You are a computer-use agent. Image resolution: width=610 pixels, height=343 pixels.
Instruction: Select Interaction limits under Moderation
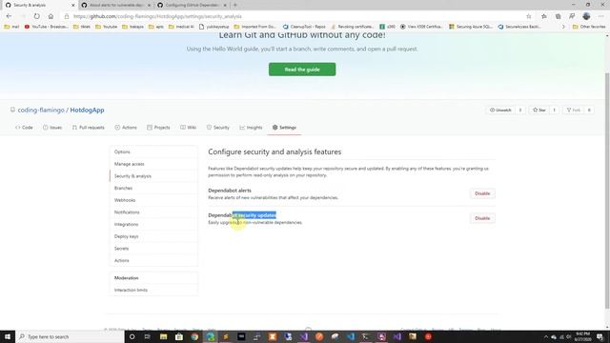pos(153,290)
